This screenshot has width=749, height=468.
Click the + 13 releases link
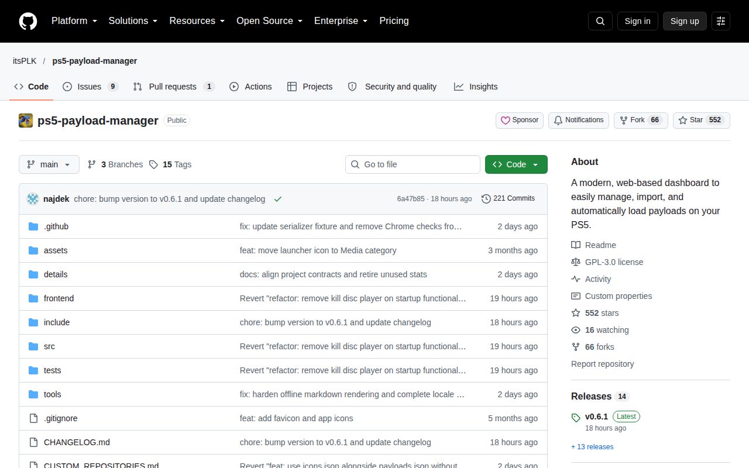pyautogui.click(x=592, y=447)
